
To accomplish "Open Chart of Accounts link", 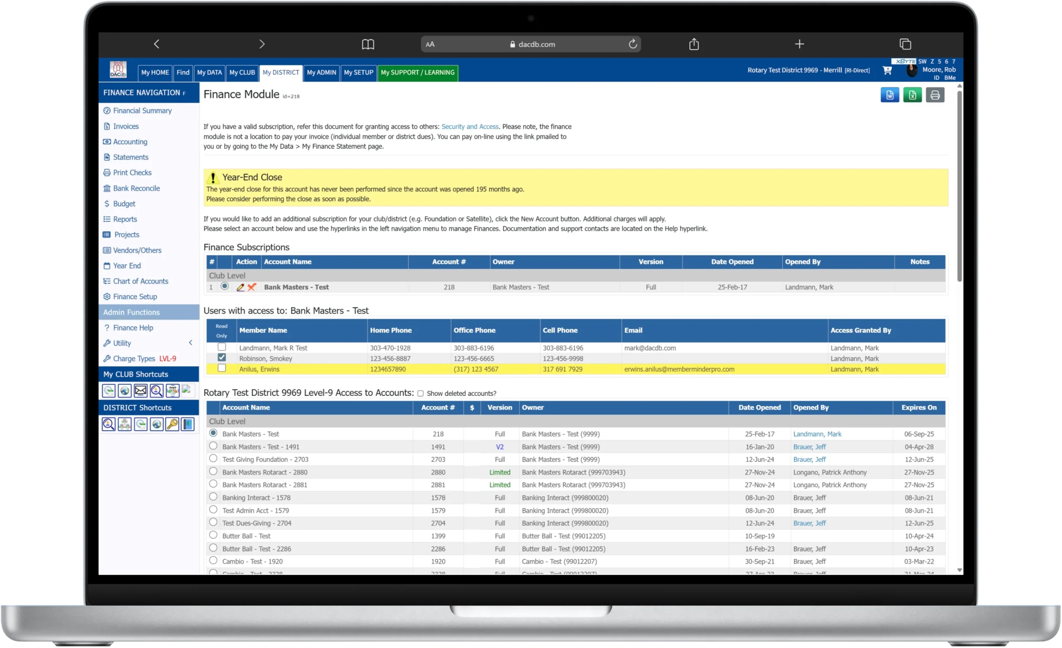I will pos(141,282).
